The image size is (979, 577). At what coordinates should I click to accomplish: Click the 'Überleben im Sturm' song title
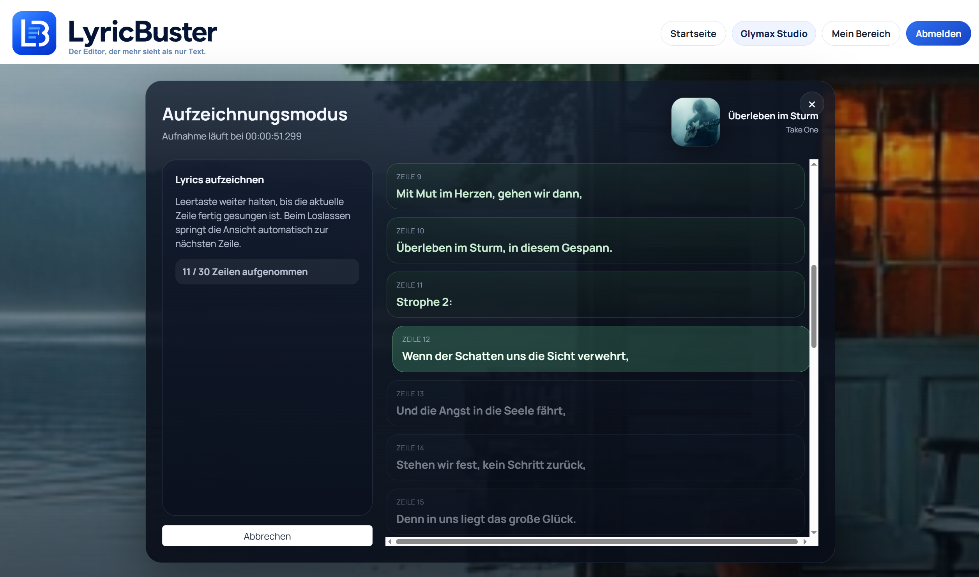click(x=773, y=116)
